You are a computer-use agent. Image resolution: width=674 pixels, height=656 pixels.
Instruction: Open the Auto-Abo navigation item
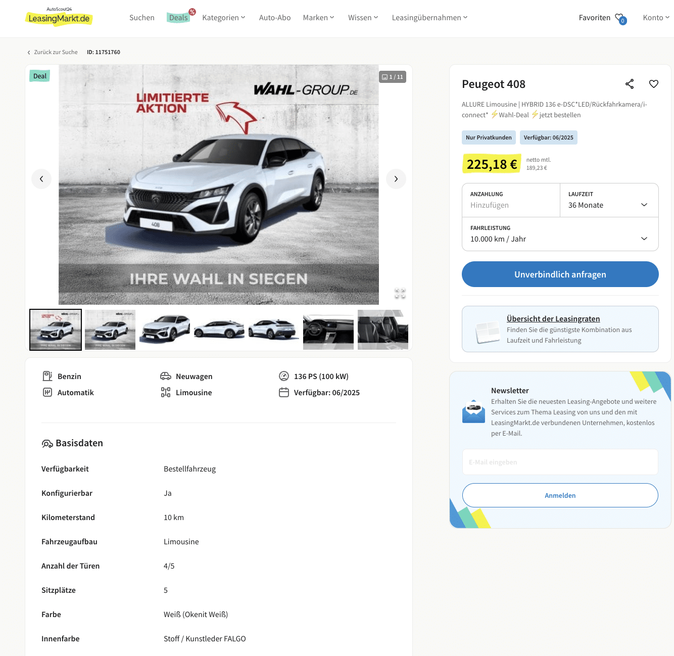tap(275, 18)
